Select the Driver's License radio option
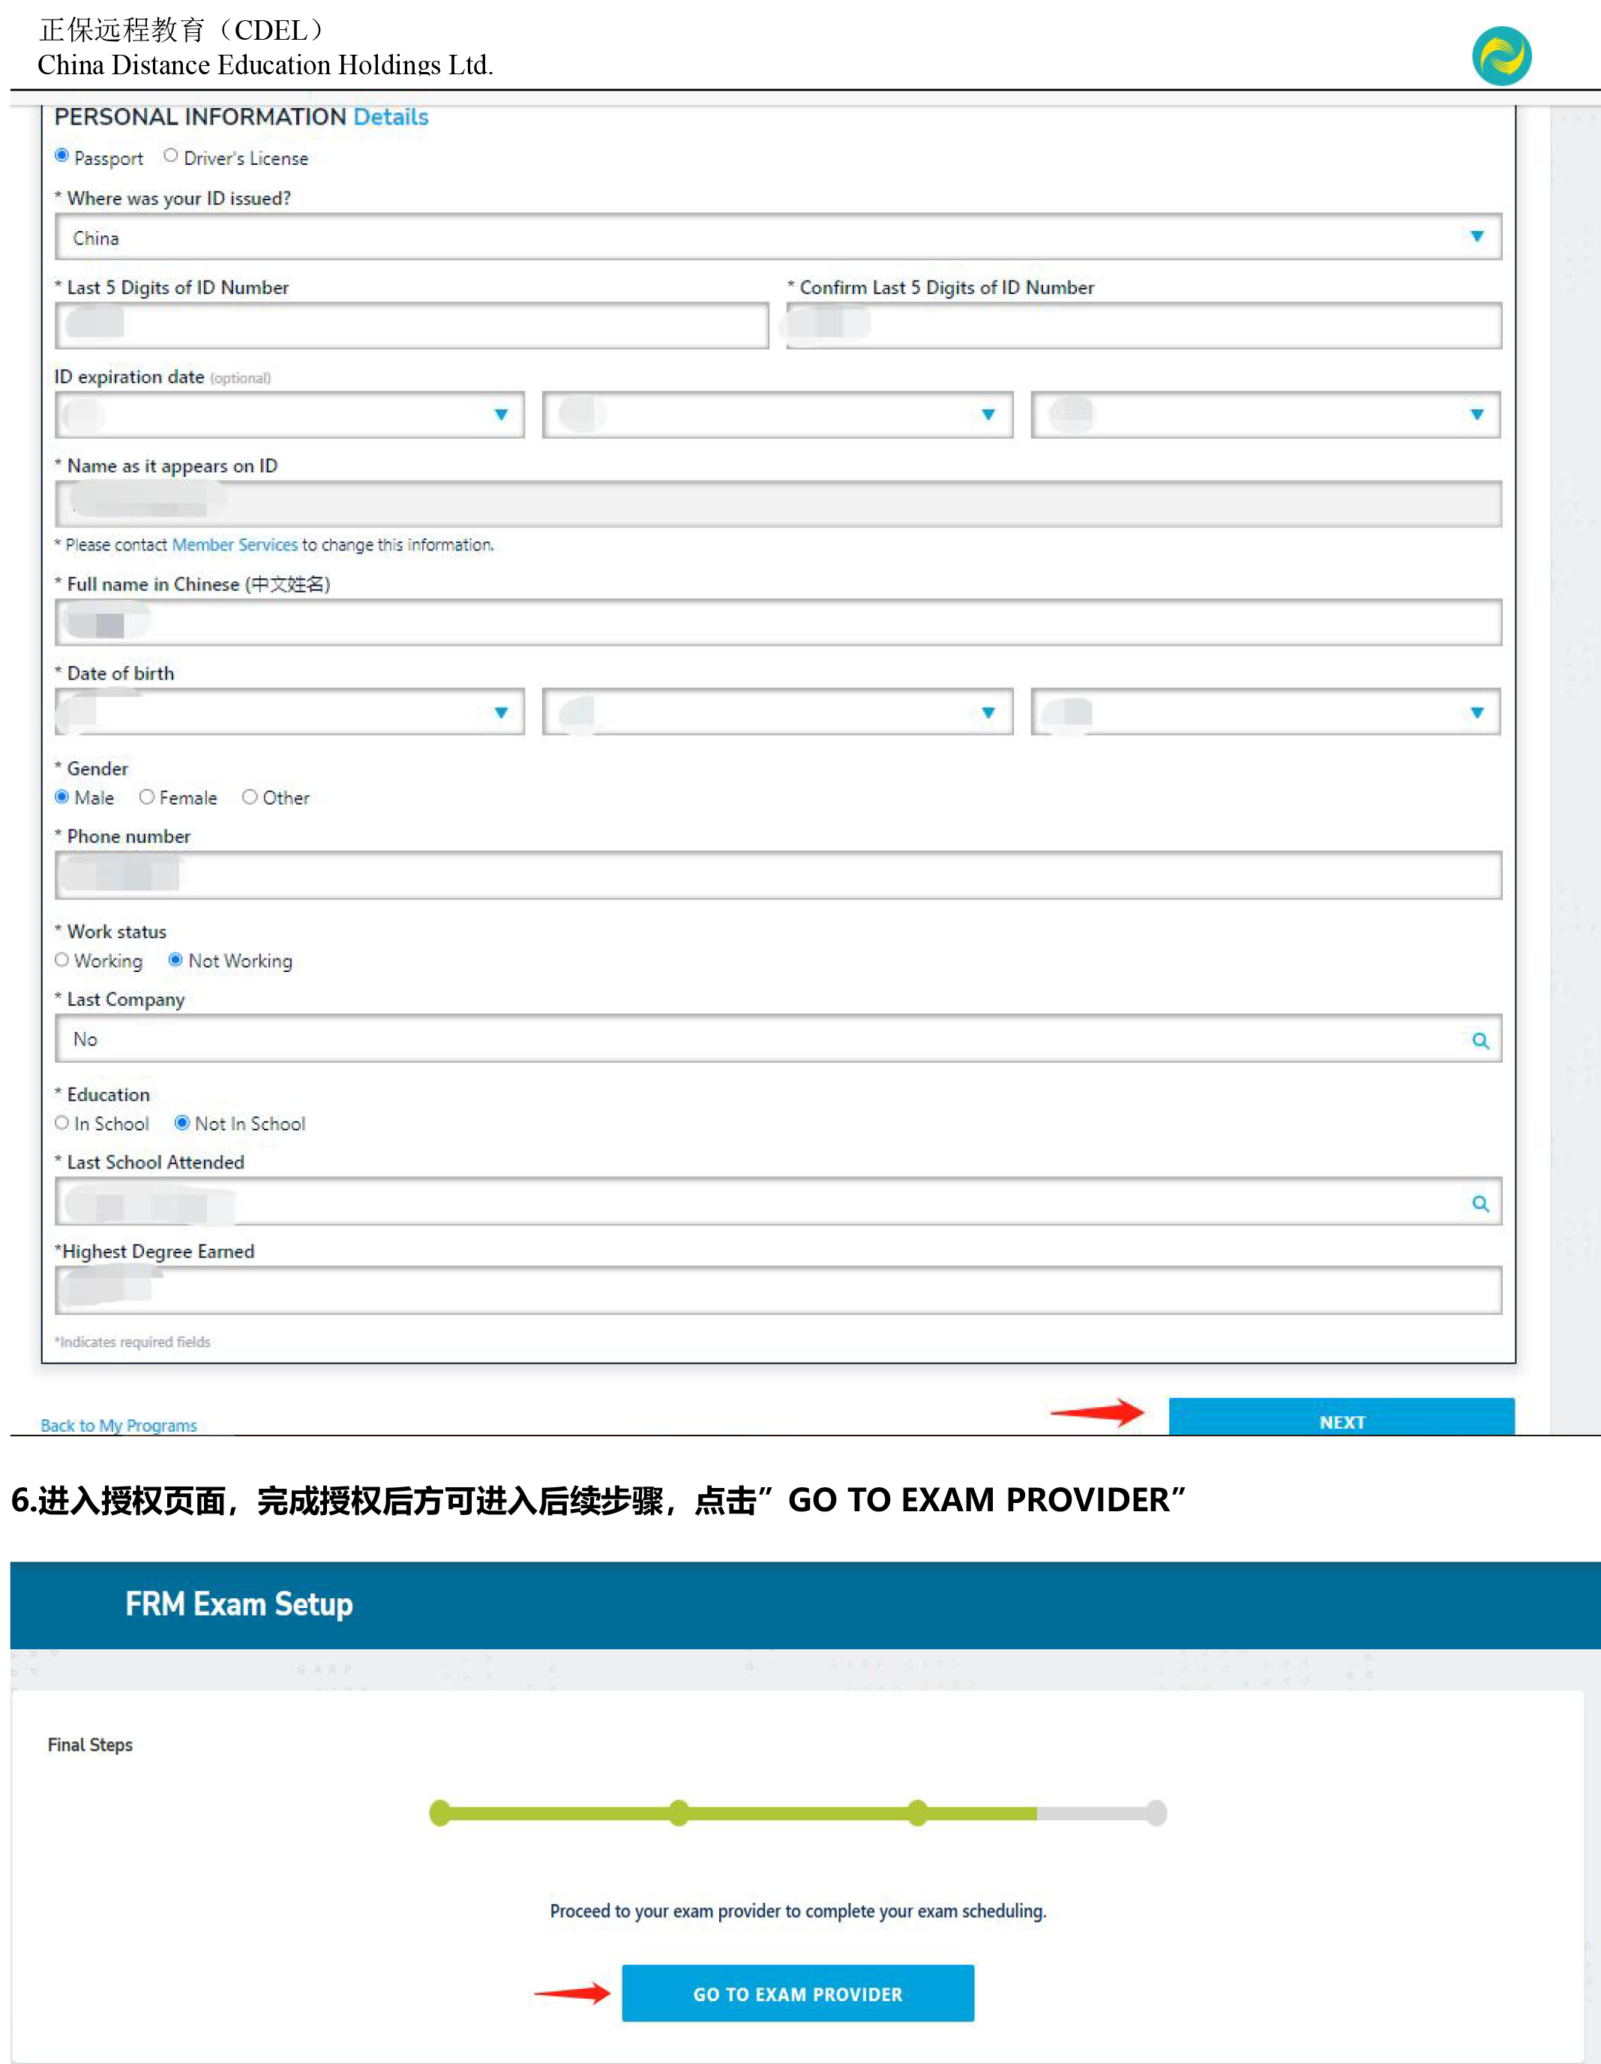The width and height of the screenshot is (1601, 2064). tap(171, 156)
